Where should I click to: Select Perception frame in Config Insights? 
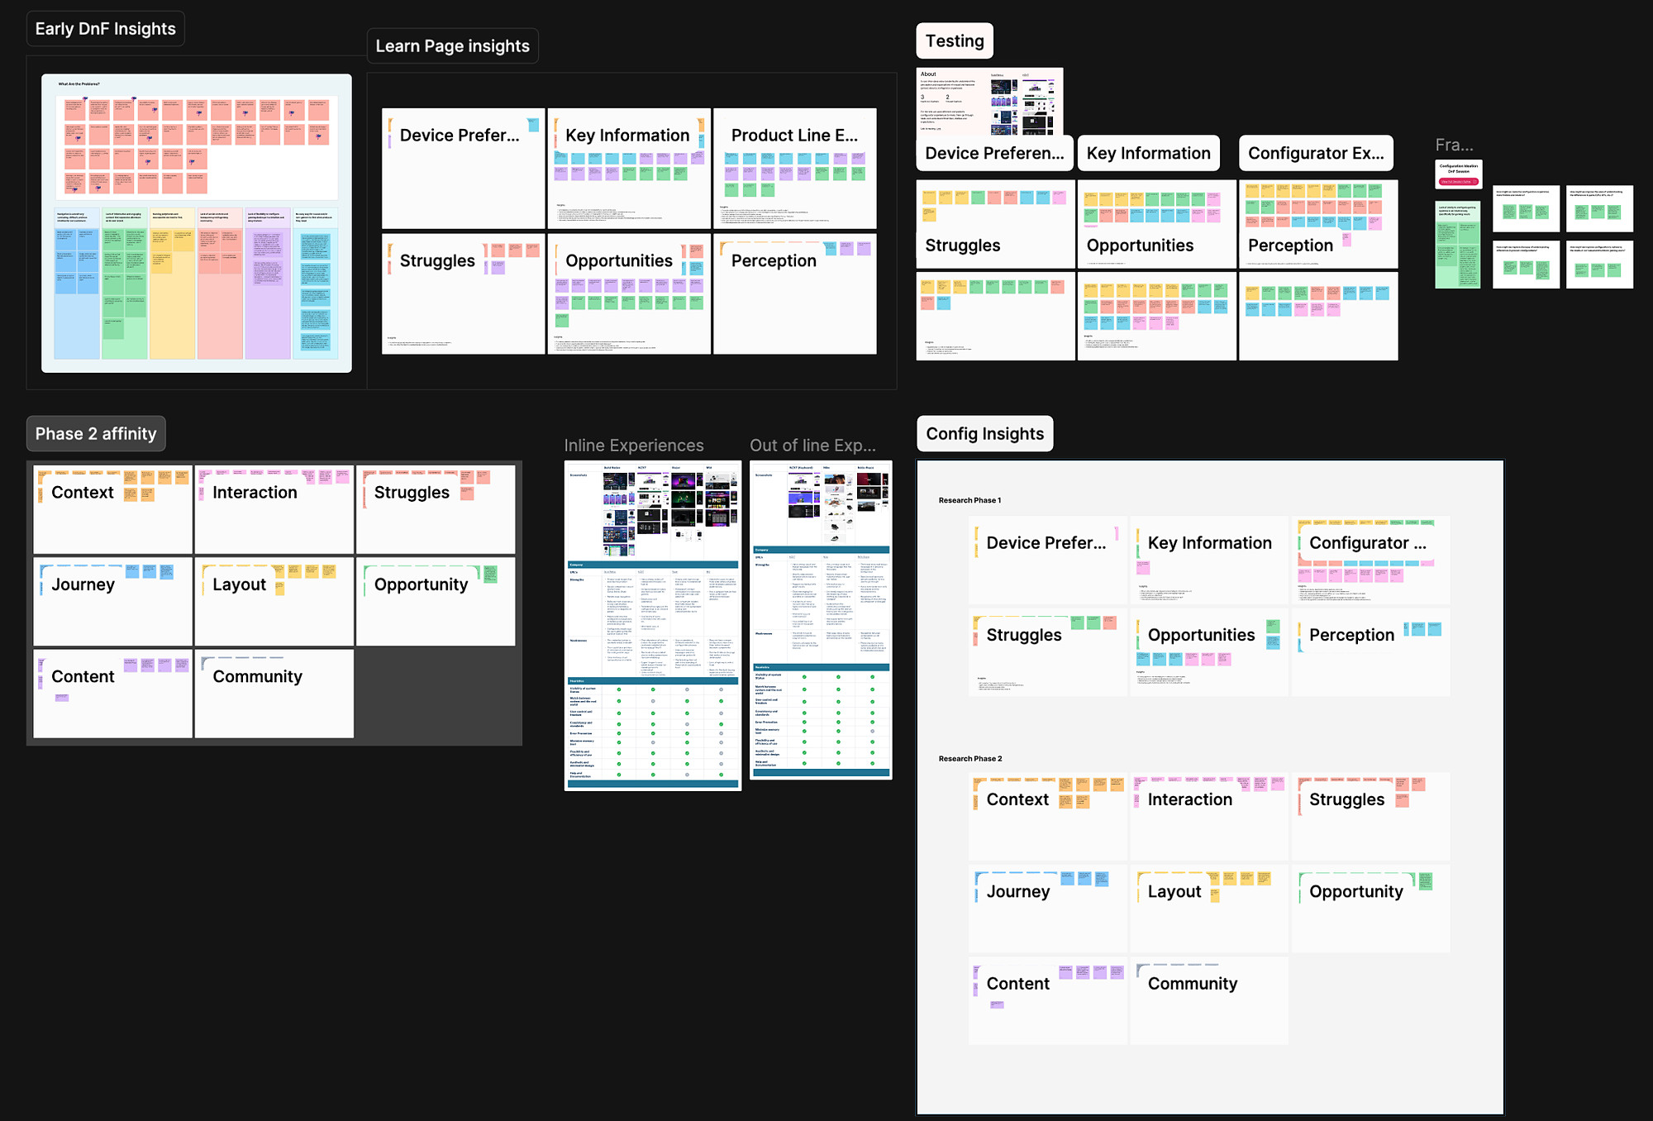coord(1371,652)
